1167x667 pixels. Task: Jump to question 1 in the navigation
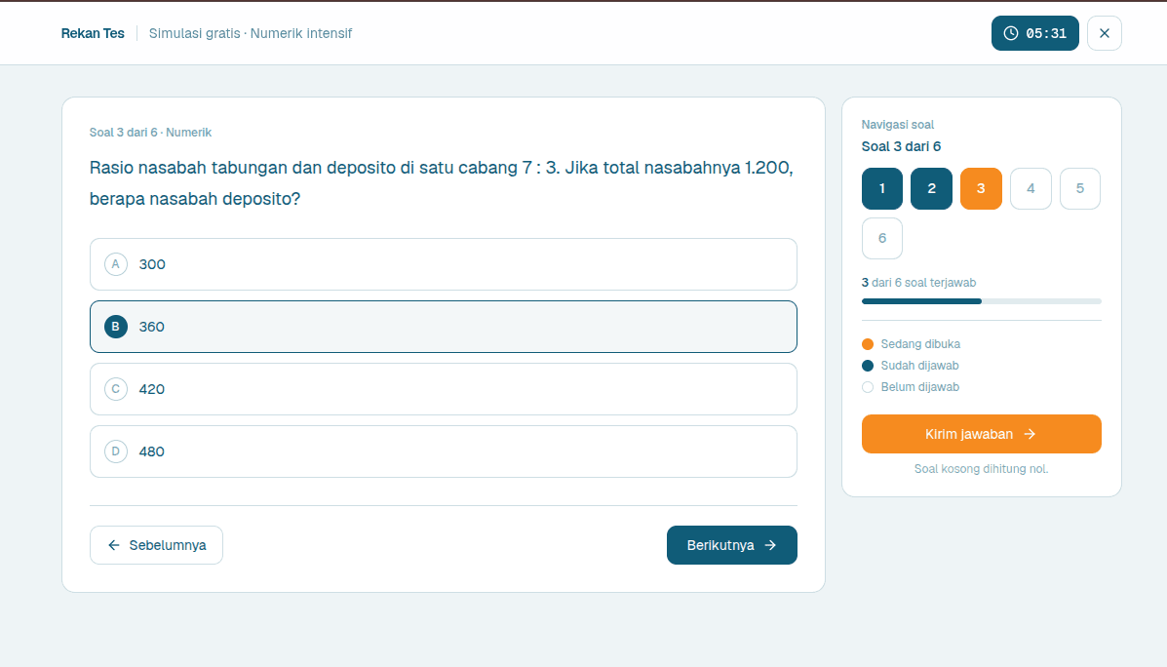(x=882, y=189)
